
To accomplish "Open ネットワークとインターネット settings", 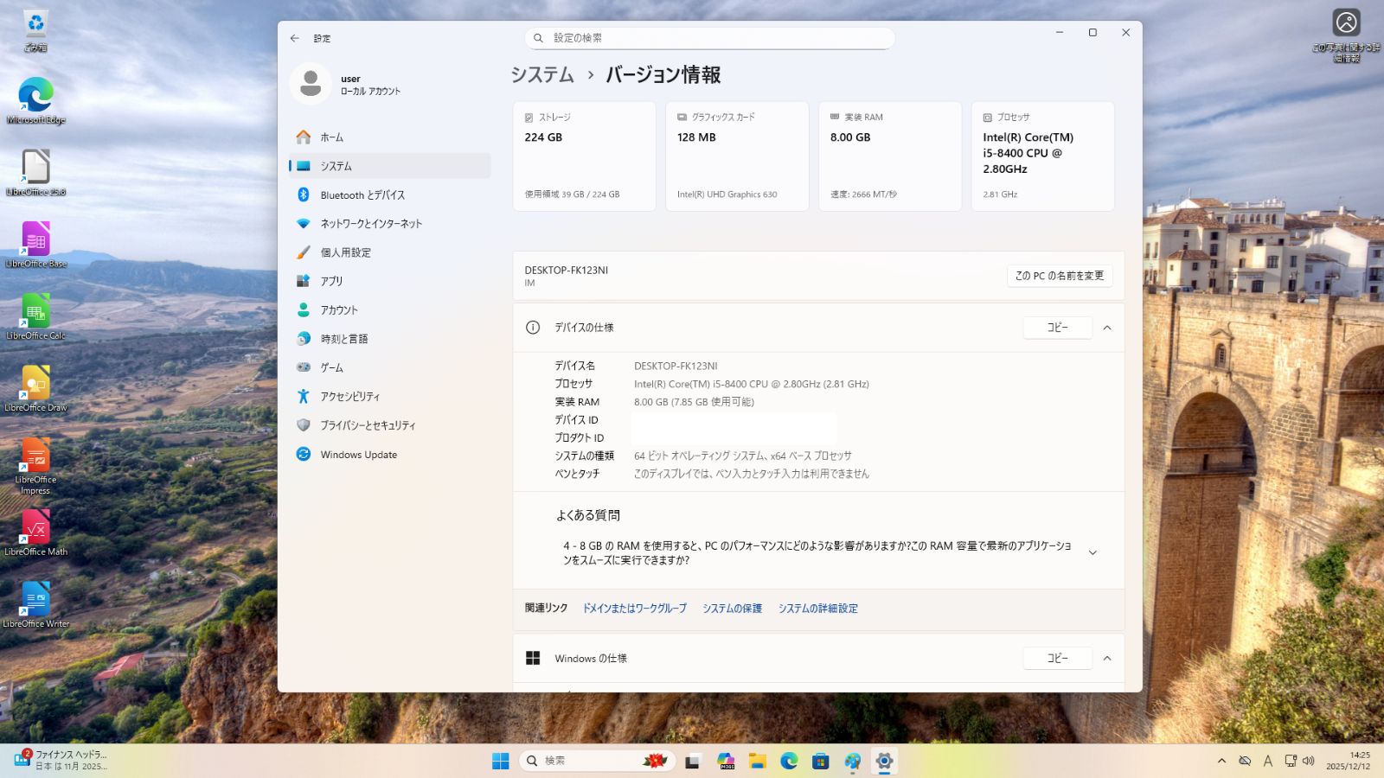I will click(x=370, y=223).
